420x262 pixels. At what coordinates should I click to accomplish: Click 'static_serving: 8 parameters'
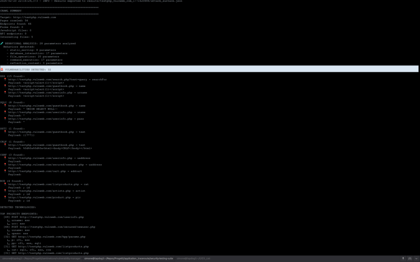31,50
